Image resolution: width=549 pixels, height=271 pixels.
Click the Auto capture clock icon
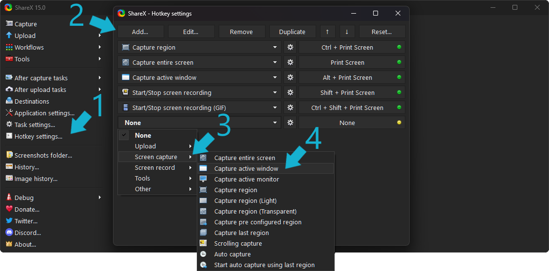(203, 254)
